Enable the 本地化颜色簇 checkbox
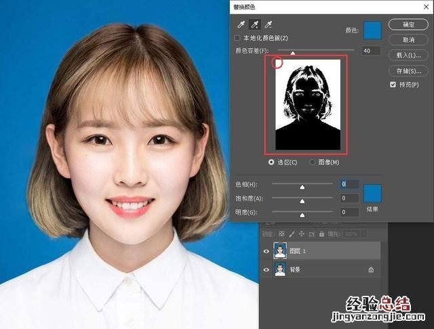 pyautogui.click(x=237, y=38)
